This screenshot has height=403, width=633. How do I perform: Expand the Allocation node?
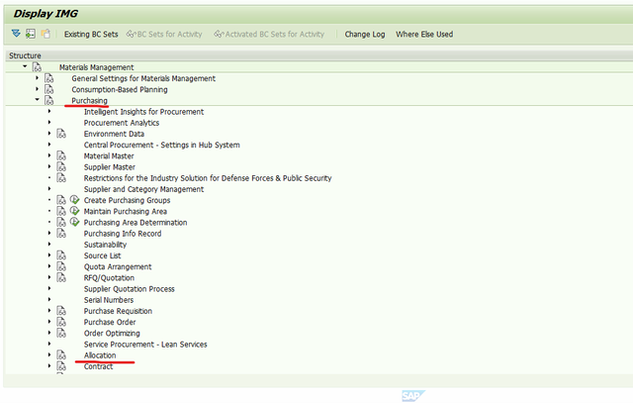49,354
